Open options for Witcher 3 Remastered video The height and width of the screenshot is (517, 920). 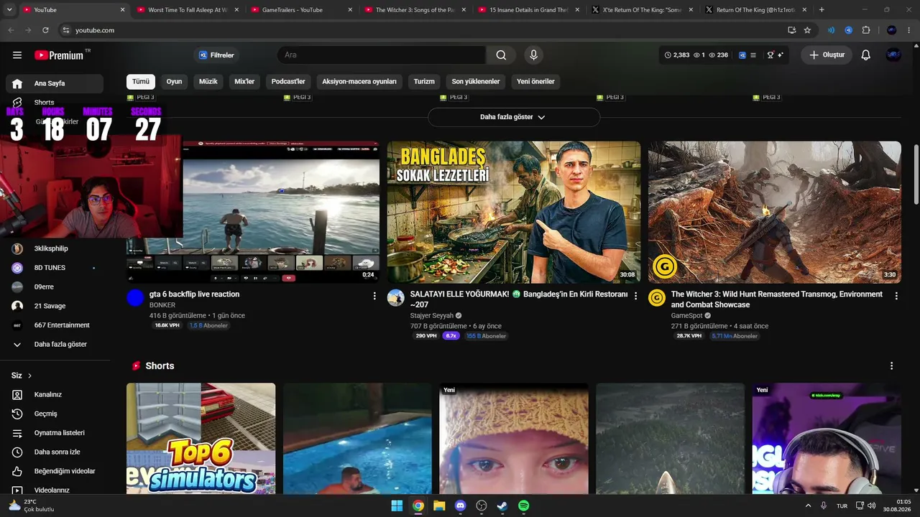(x=896, y=295)
